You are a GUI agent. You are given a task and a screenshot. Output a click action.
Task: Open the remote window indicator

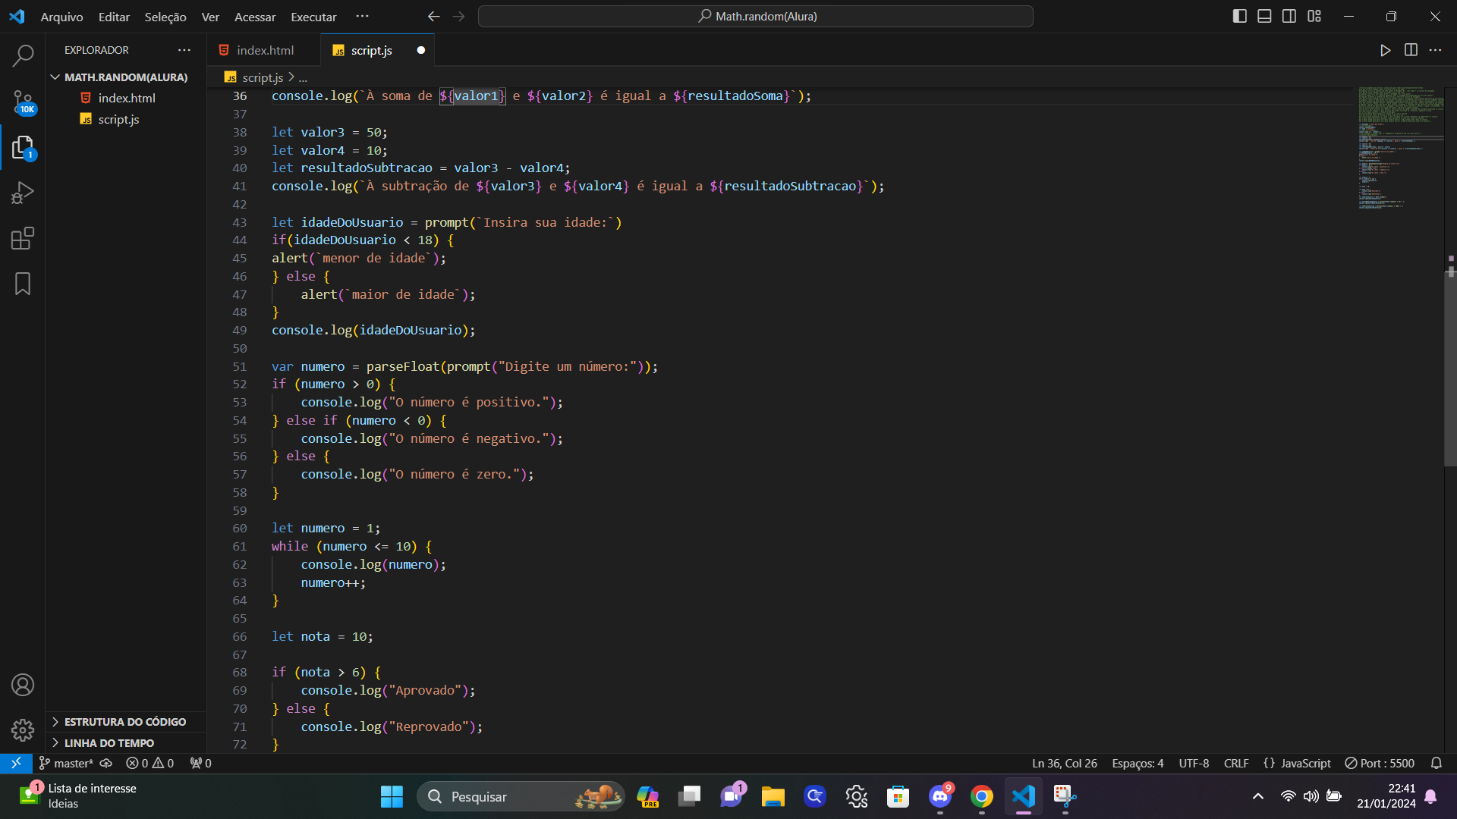pos(16,763)
